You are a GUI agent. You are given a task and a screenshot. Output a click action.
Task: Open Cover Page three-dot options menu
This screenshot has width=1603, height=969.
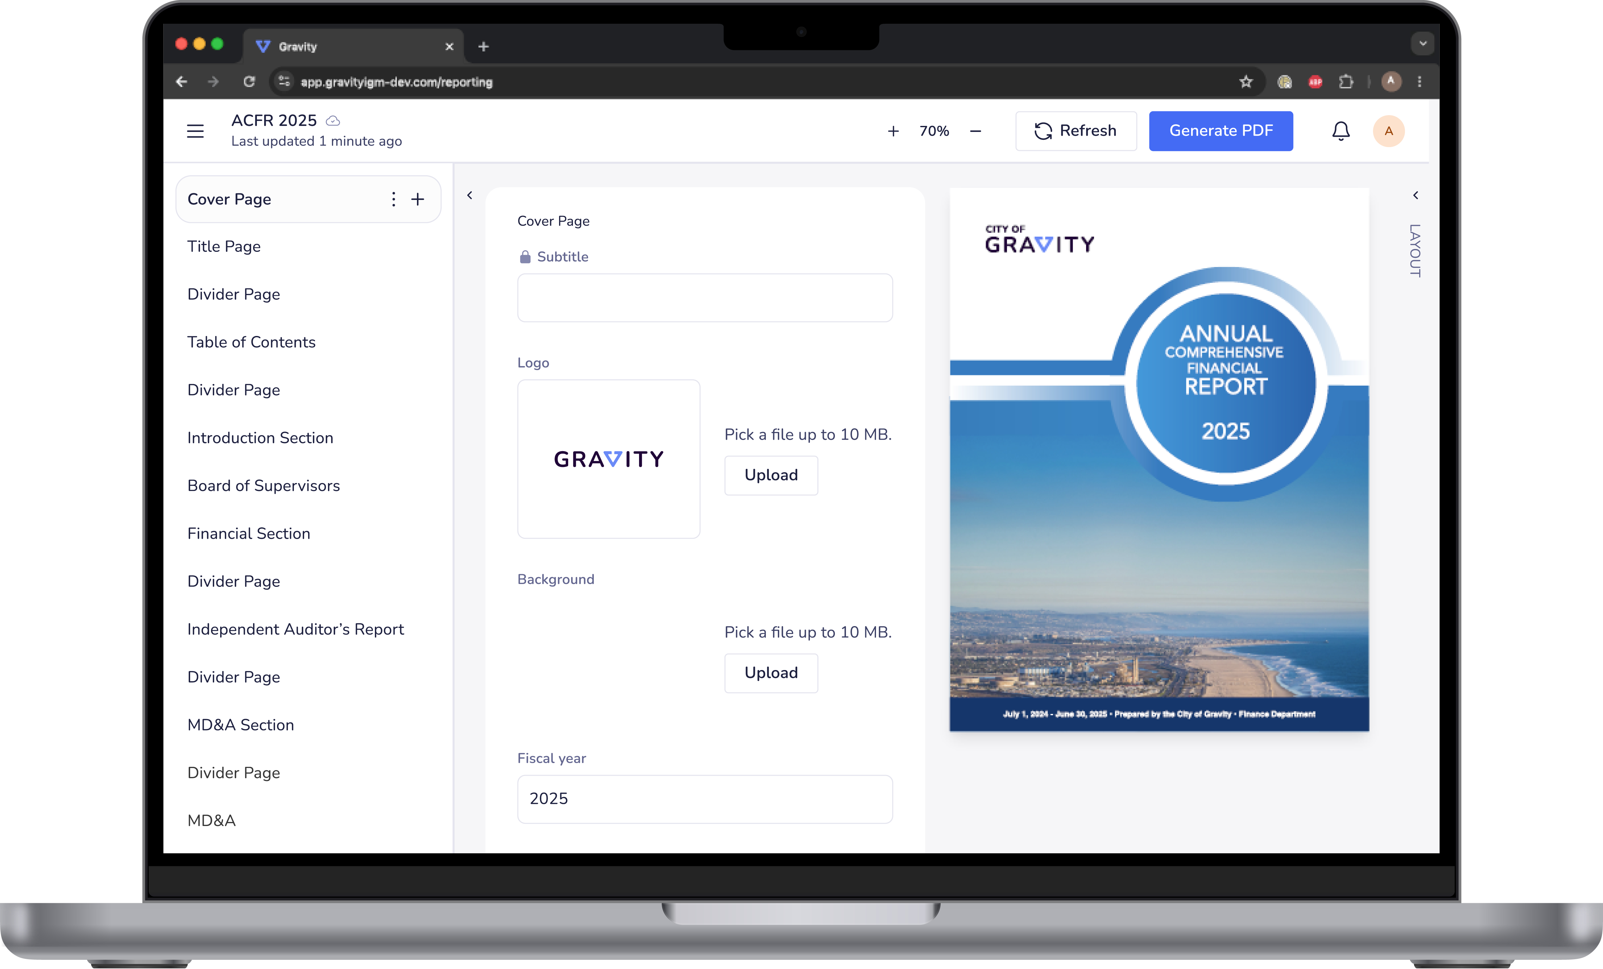click(393, 199)
